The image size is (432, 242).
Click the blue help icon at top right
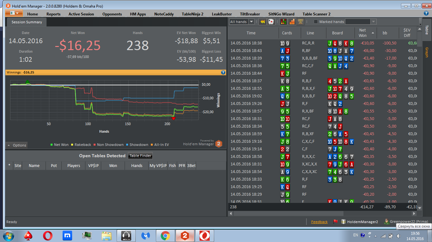coord(426,13)
